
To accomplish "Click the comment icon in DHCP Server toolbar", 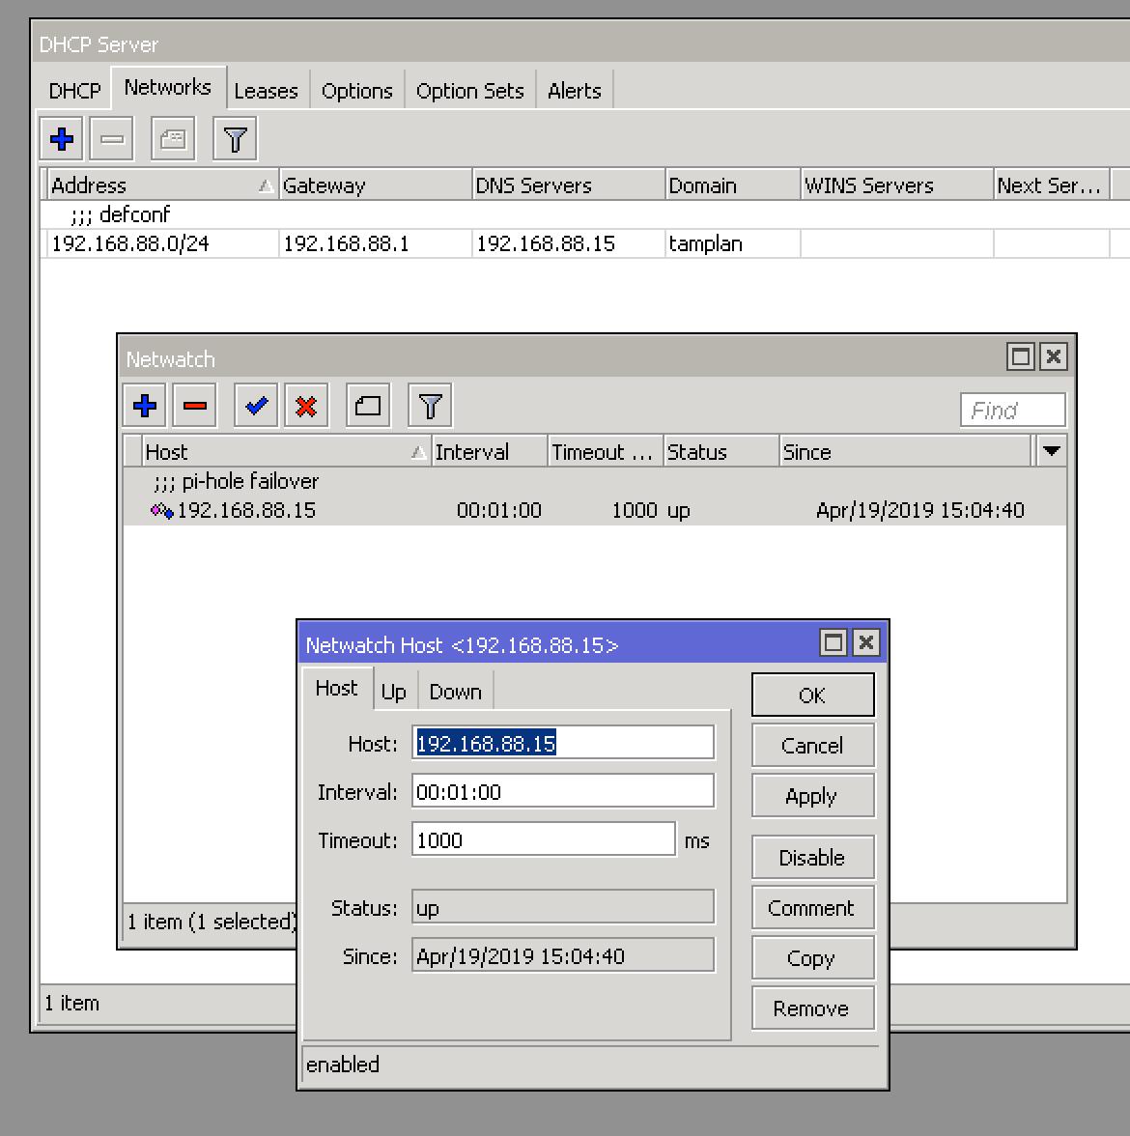I will pos(173,138).
